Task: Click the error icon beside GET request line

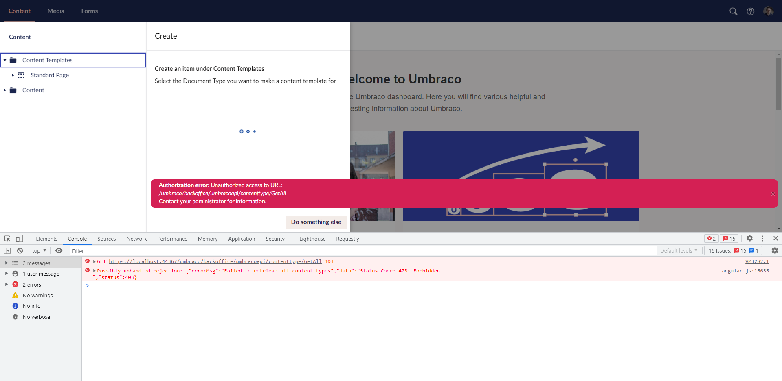Action: [87, 261]
